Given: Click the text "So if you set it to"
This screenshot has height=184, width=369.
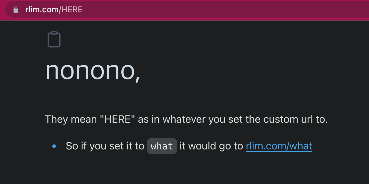Looking at the screenshot, I should pyautogui.click(x=105, y=146).
